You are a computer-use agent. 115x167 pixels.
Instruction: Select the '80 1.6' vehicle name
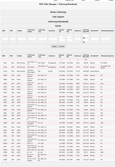(x=29, y=152)
